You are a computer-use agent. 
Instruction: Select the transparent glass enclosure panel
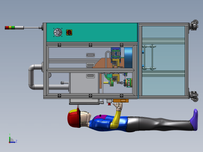coord(164,61)
